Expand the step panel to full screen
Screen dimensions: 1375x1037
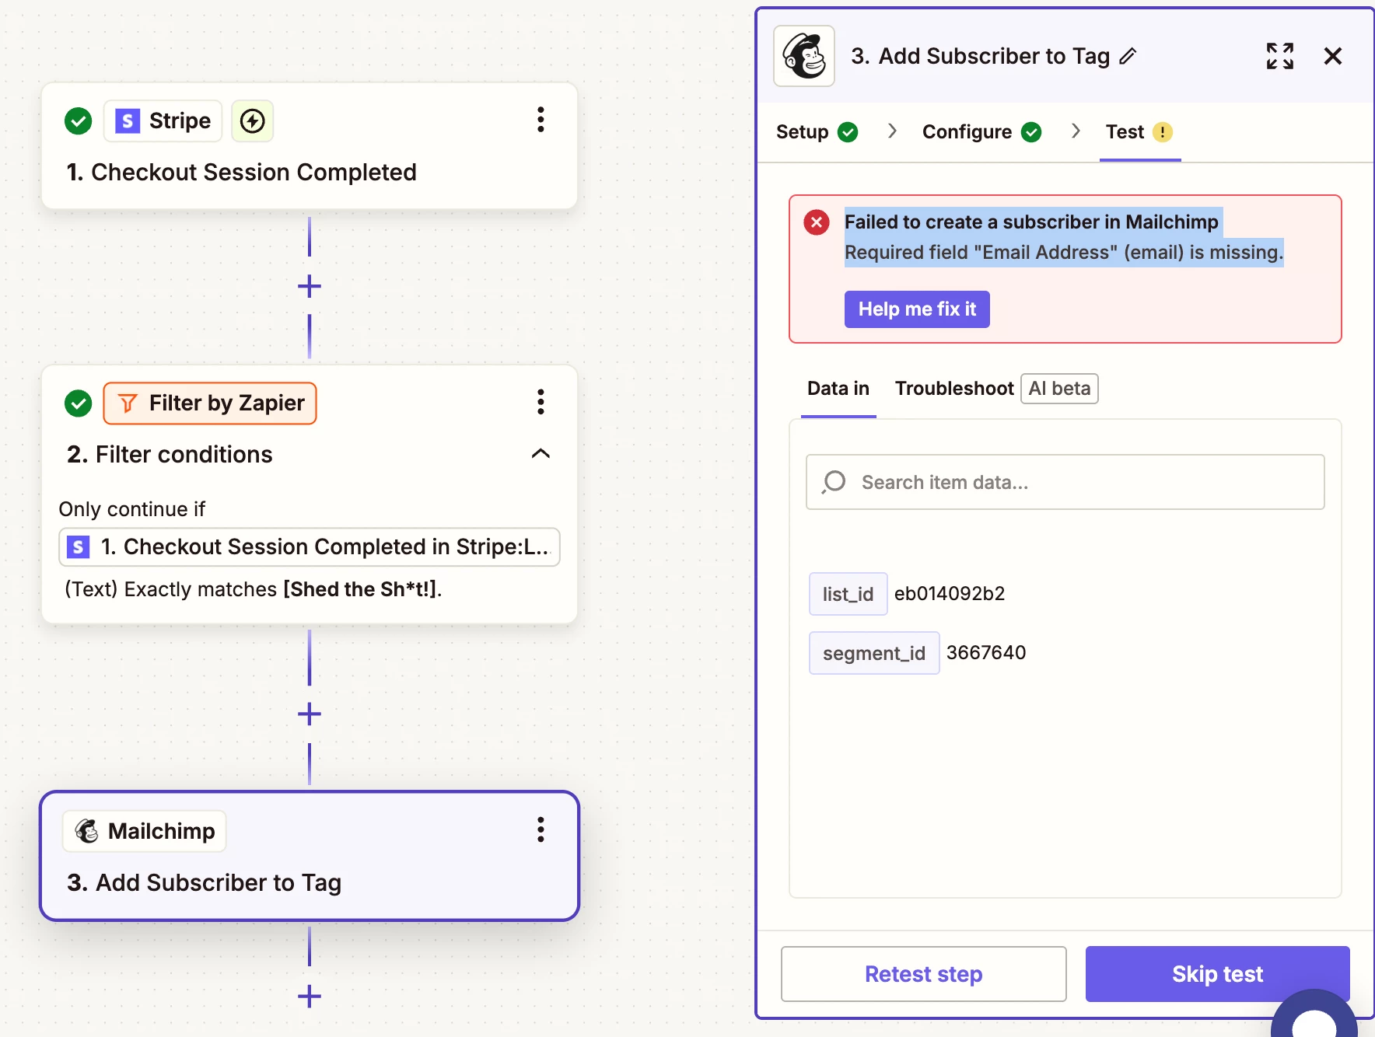(x=1280, y=56)
